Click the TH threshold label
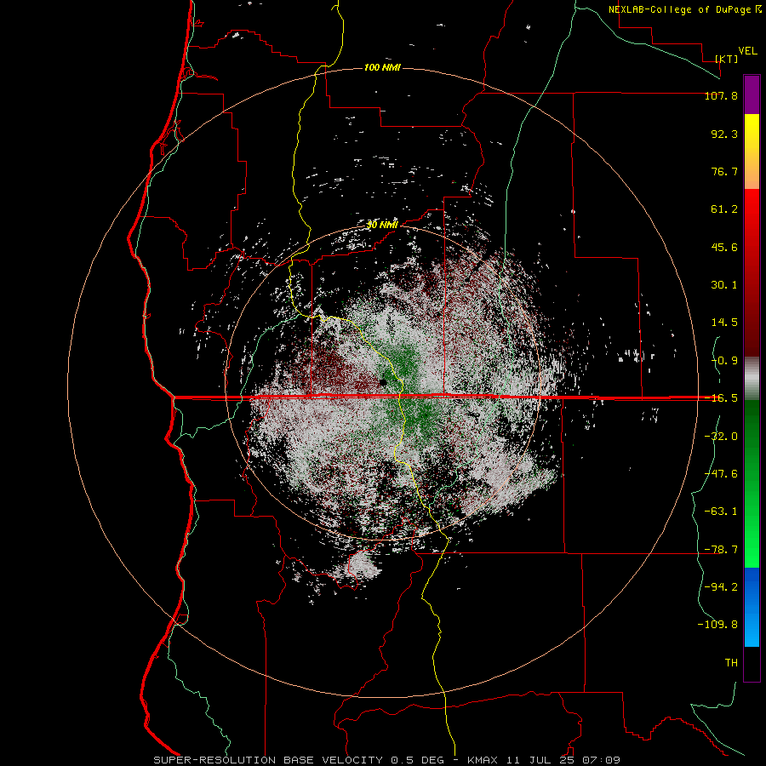The width and height of the screenshot is (766, 766). [731, 663]
